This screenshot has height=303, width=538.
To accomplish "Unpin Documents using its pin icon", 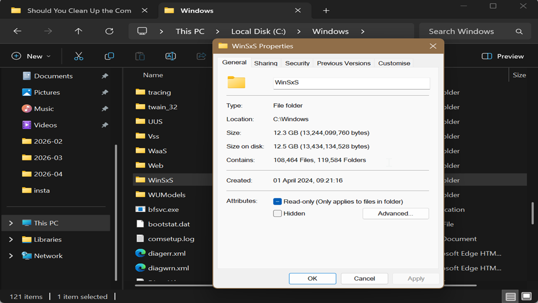I will 105,76.
